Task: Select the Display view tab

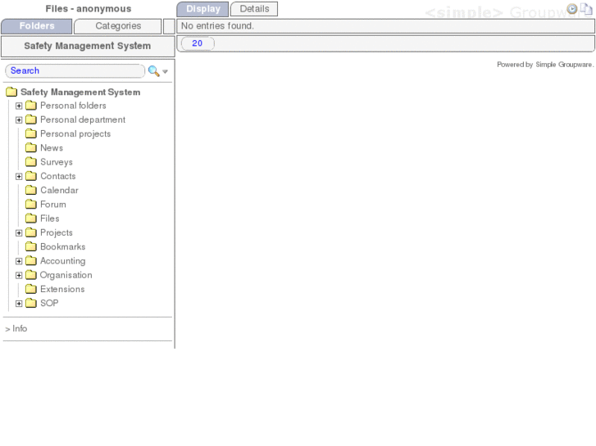Action: click(203, 9)
